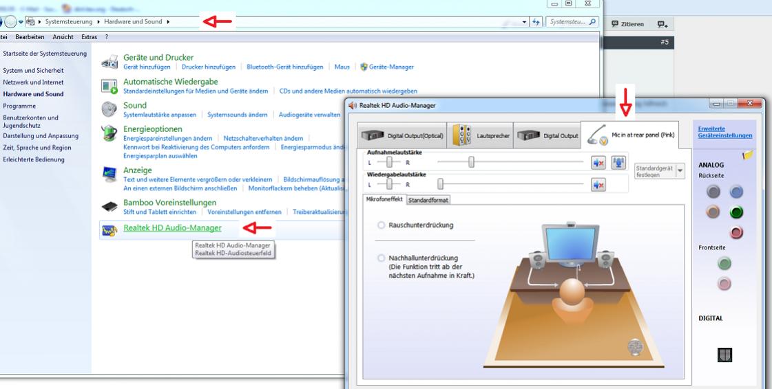Go to Startseite der Systemsteuerung
This screenshot has height=389, width=772.
coord(45,54)
